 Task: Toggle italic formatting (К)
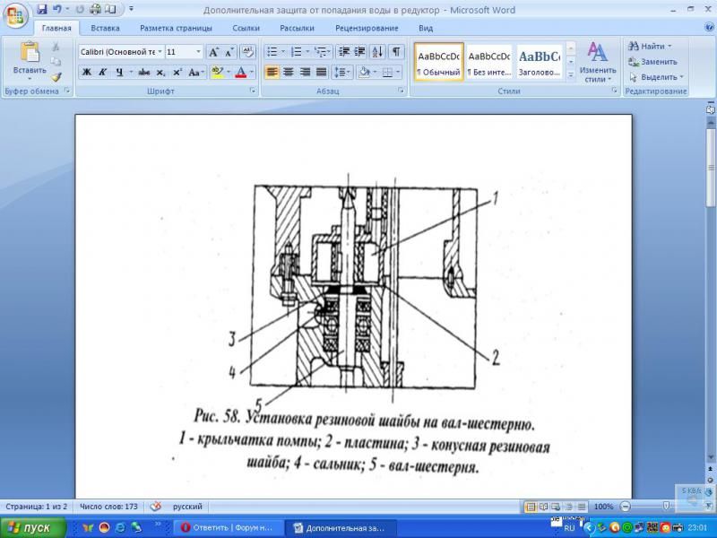pyautogui.click(x=103, y=72)
